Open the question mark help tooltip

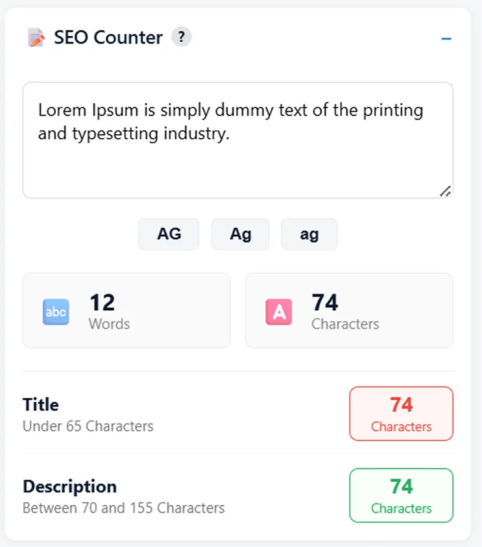coord(182,38)
